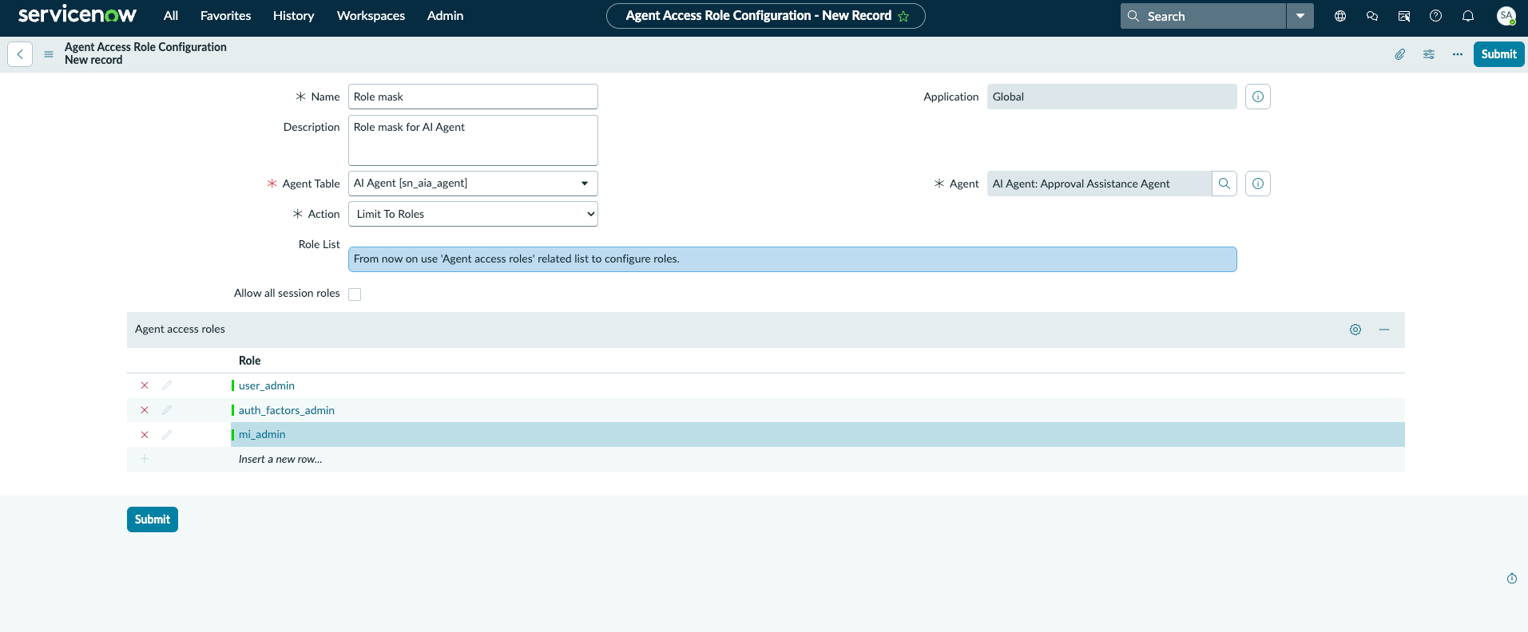Open the personalize form settings icon
Image resolution: width=1528 pixels, height=632 pixels.
coord(1429,54)
